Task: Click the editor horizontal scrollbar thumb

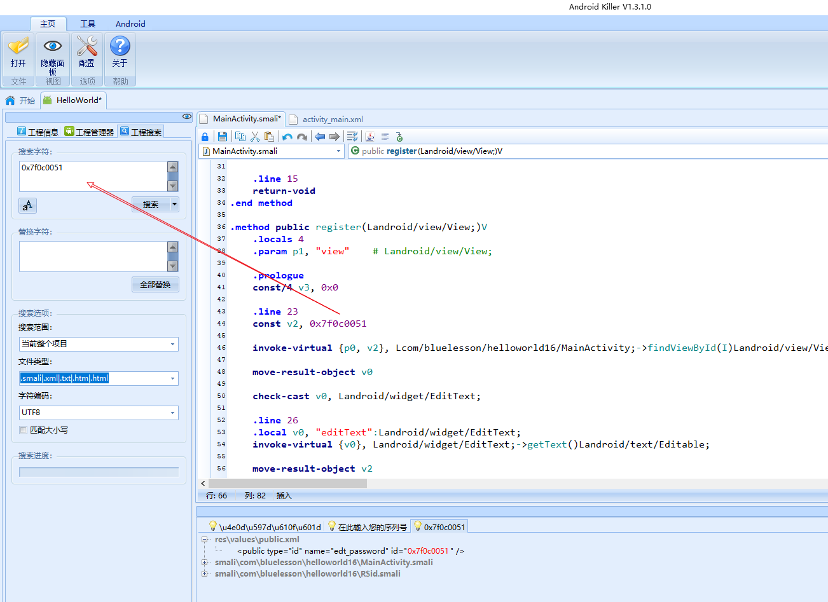Action: (287, 484)
